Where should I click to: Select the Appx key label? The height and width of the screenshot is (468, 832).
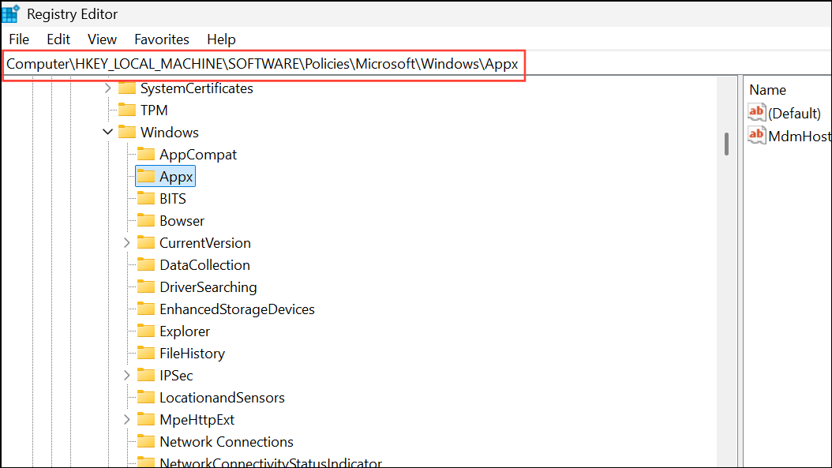[176, 177]
